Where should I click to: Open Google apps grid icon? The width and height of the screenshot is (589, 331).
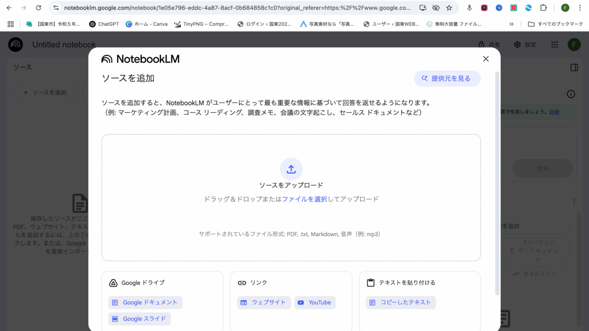point(554,45)
